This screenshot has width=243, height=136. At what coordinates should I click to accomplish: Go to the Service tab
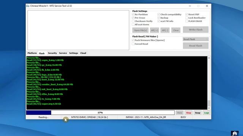(x=63, y=53)
